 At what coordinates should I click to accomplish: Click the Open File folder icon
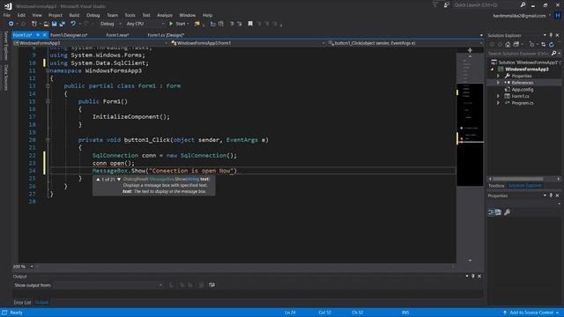[x=46, y=24]
